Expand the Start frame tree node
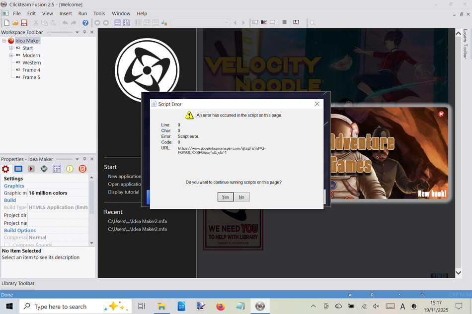 pos(11,48)
